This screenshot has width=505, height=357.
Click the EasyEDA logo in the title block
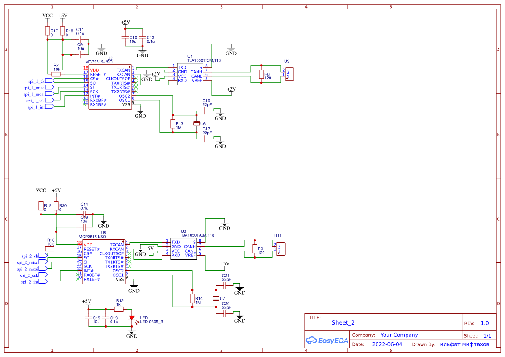(x=327, y=340)
